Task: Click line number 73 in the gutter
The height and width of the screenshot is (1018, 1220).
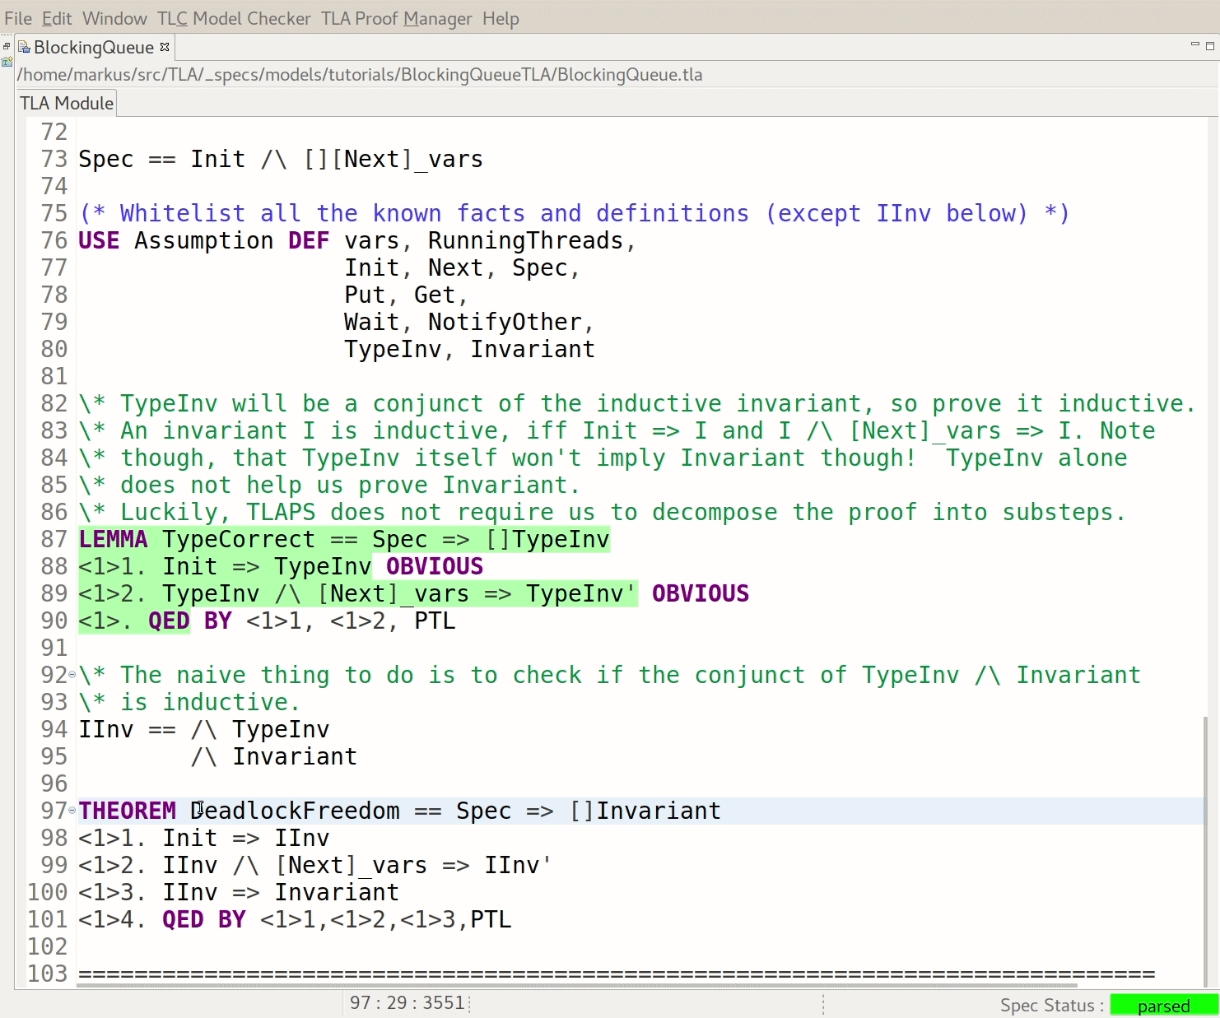Action: [54, 160]
